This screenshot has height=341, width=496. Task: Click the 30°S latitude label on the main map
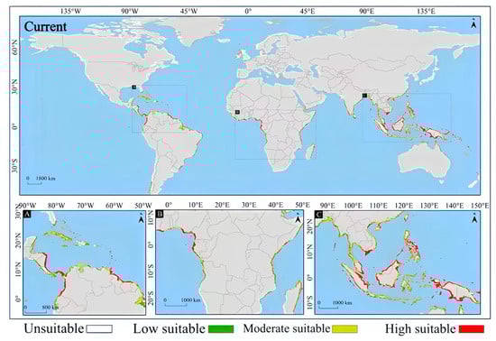[14, 165]
